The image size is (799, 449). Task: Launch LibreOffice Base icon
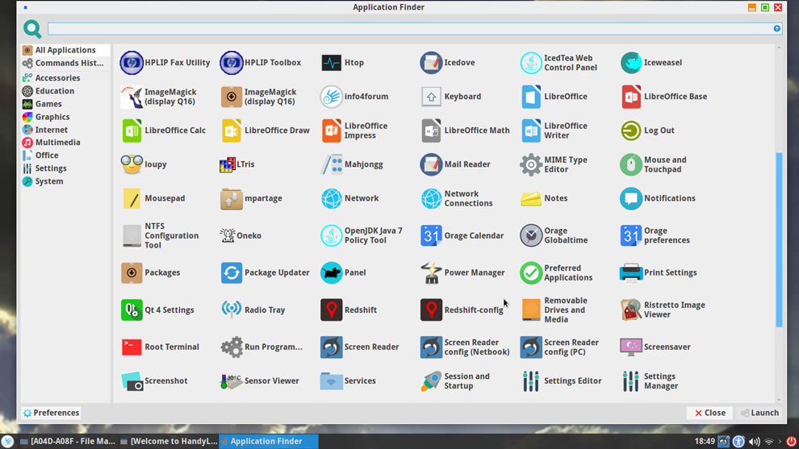point(631,96)
